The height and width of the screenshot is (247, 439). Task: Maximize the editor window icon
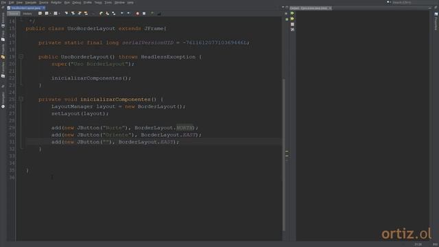click(287, 7)
